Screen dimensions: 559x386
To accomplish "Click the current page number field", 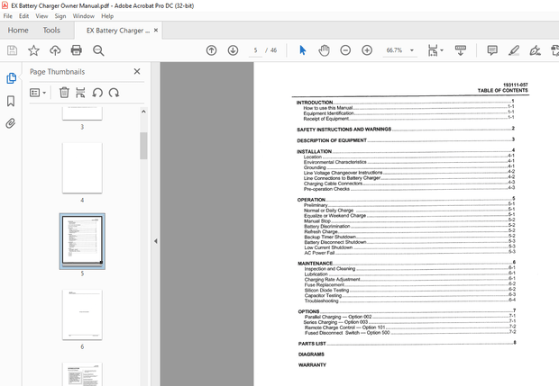I will point(256,50).
